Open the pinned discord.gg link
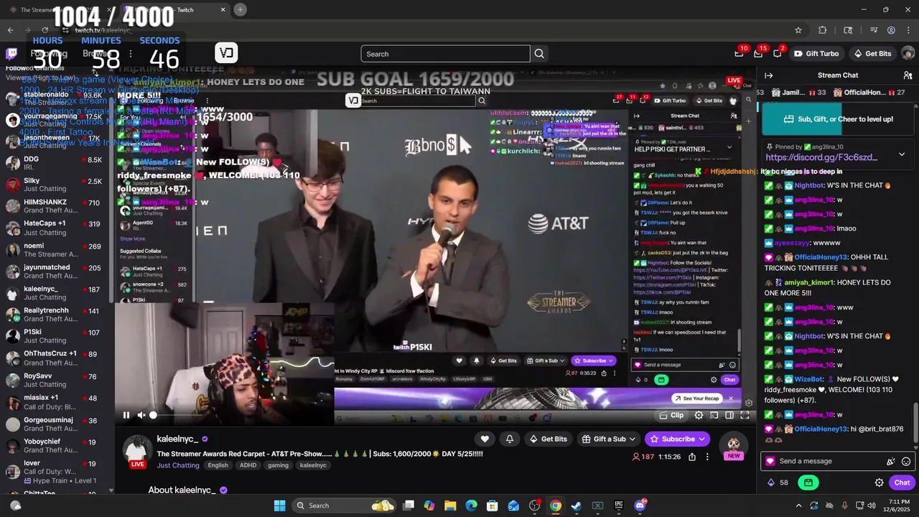 (821, 157)
